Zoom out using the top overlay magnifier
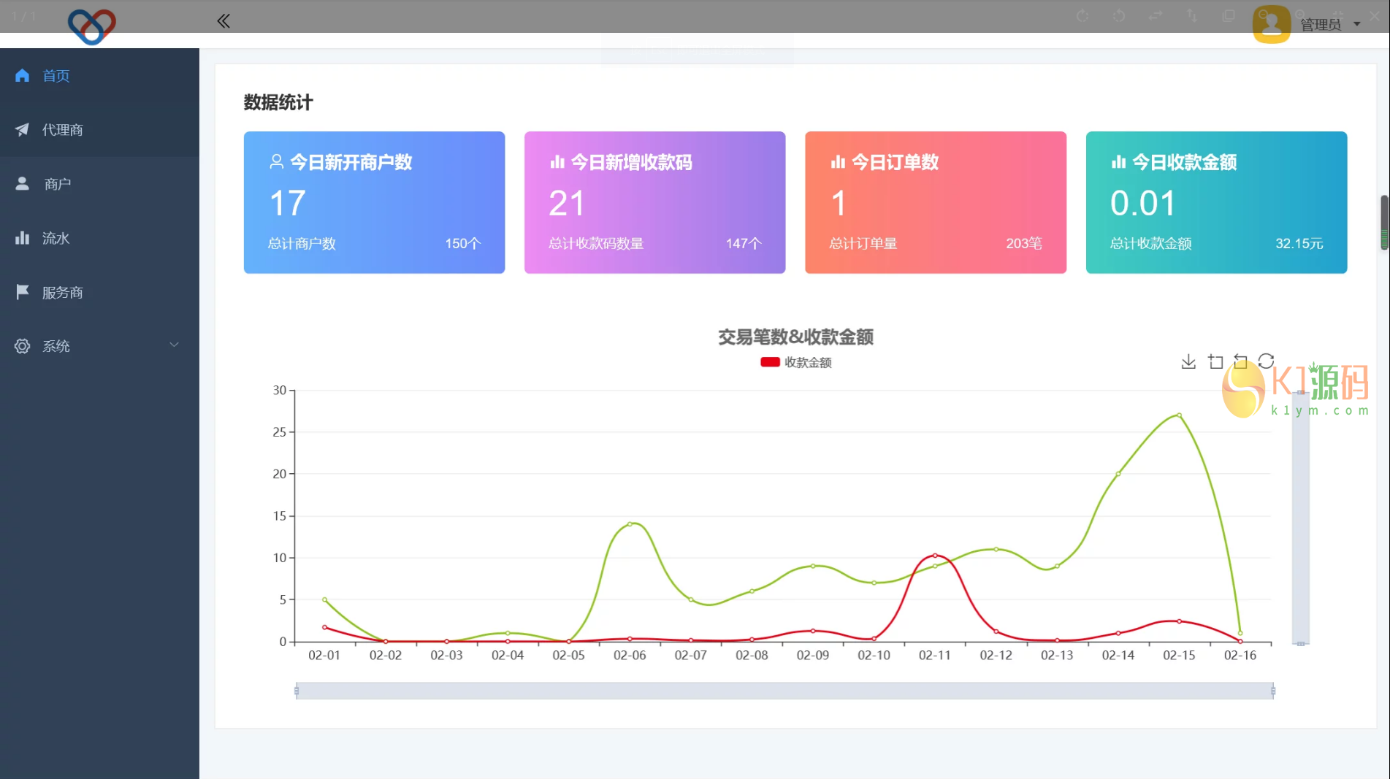Viewport: 1390px width, 779px height. click(1265, 15)
